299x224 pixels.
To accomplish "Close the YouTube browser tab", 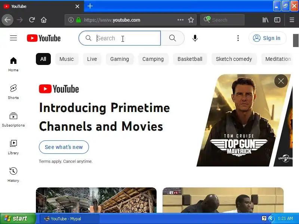I will 77,6.
